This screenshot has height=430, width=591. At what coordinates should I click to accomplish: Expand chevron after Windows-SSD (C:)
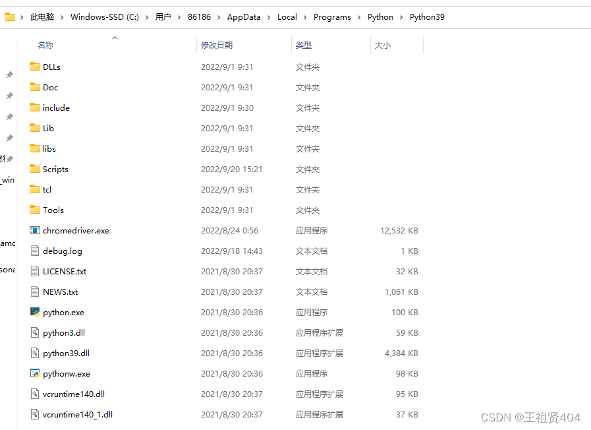[x=147, y=17]
